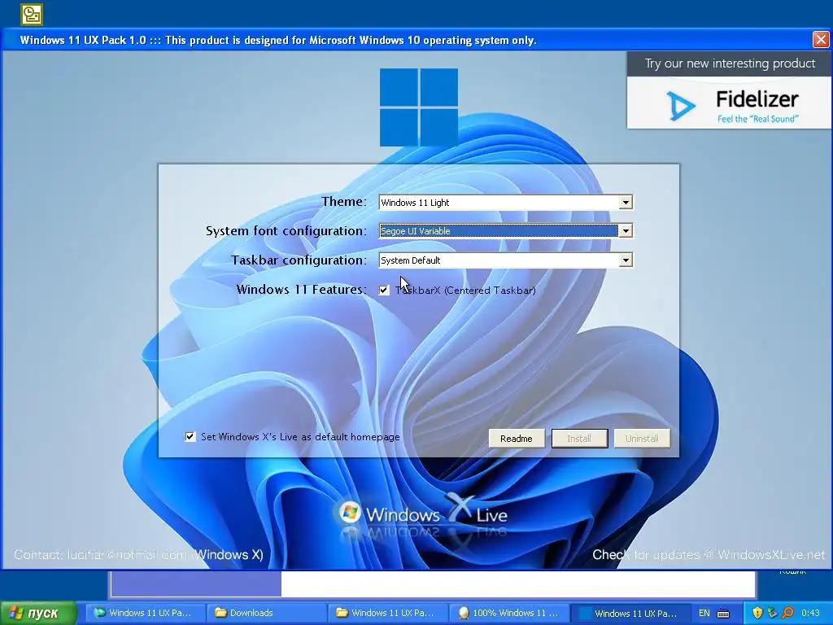Uncheck Set Windows X's Live as default homepage
The height and width of the screenshot is (625, 833).
[190, 436]
